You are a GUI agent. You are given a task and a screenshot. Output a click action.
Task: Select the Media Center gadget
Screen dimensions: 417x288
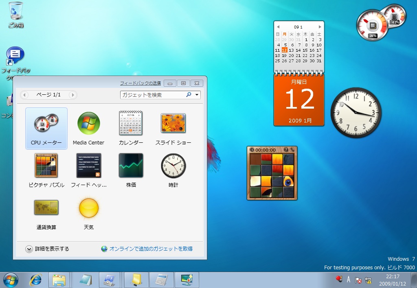pyautogui.click(x=88, y=128)
